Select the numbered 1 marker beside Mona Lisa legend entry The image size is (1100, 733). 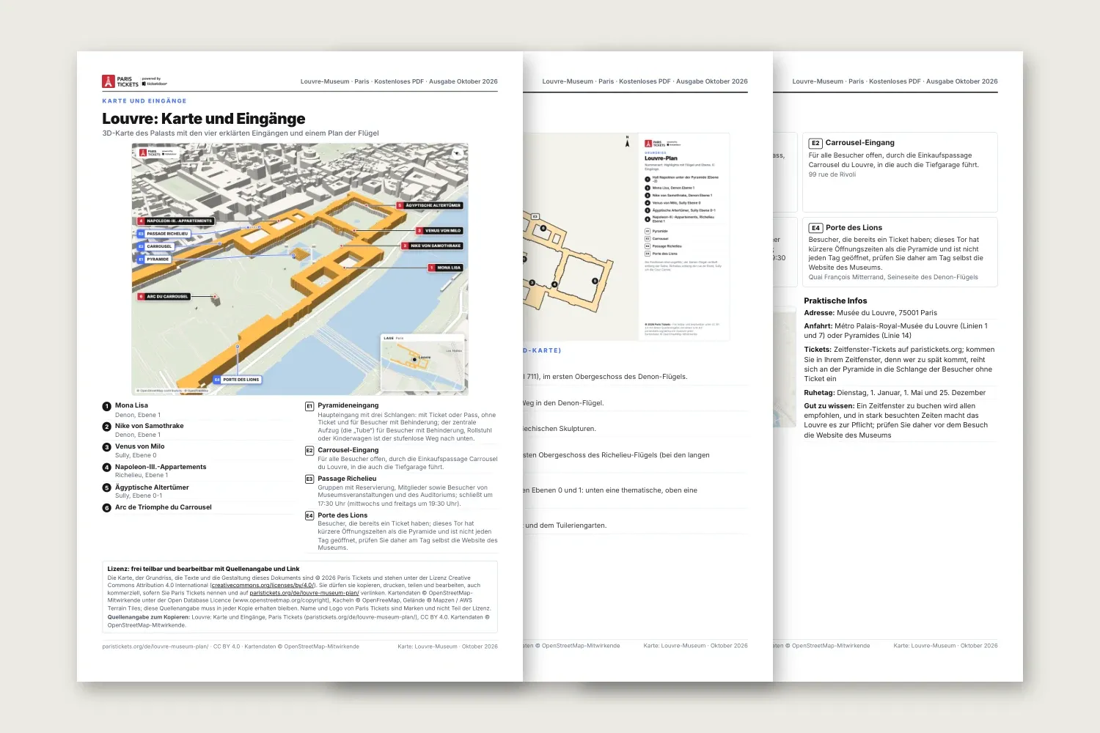107,406
